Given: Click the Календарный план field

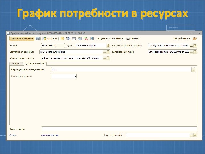Looking at the screenshot, I should click(169, 52).
